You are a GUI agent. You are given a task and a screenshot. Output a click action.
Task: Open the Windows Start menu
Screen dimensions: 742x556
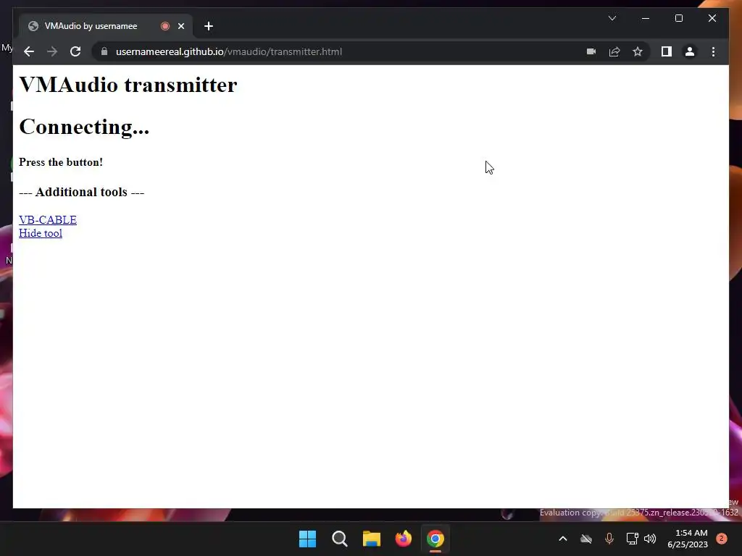[307, 539]
